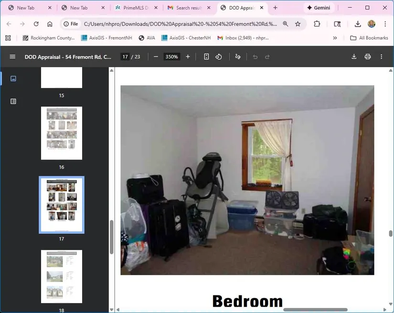Print the DOD Appraisal document
394x313 pixels.
point(368,57)
